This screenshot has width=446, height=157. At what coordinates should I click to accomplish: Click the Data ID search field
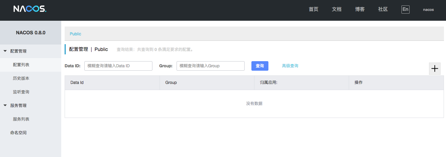click(118, 66)
